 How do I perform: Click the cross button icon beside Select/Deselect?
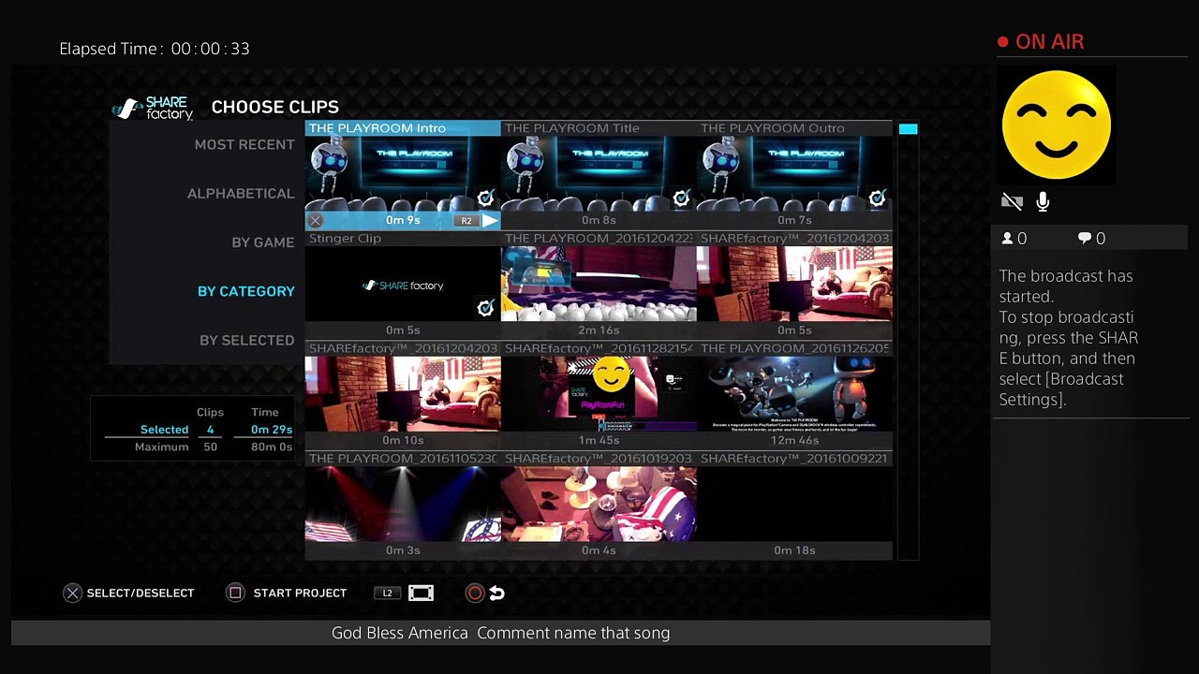coord(72,593)
